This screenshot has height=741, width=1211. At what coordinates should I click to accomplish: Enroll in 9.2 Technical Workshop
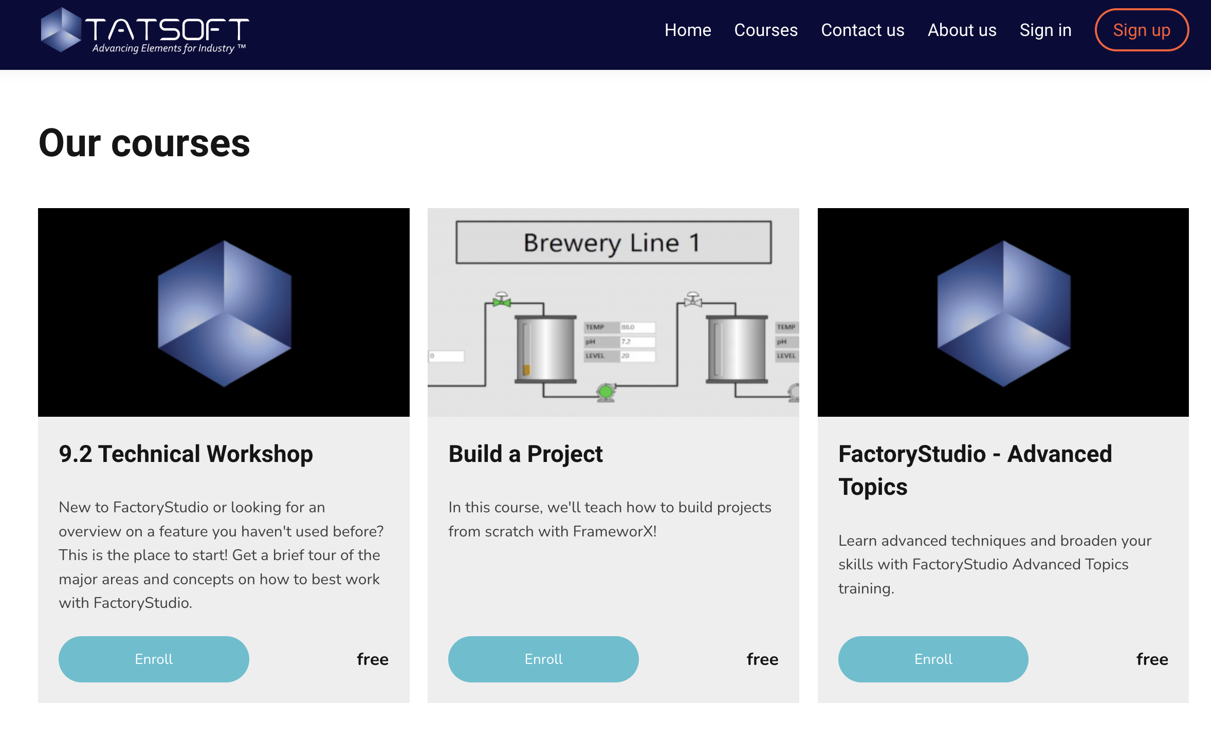(x=154, y=659)
